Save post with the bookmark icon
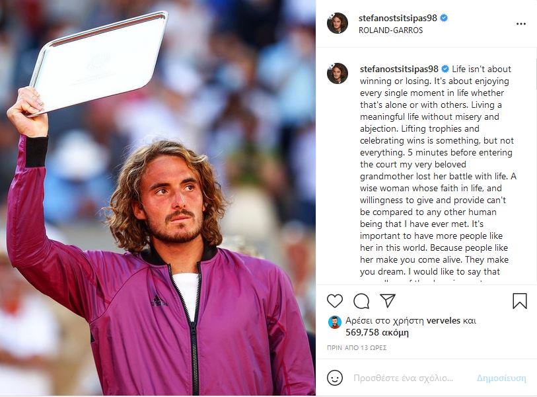The height and width of the screenshot is (397, 537). point(520,301)
